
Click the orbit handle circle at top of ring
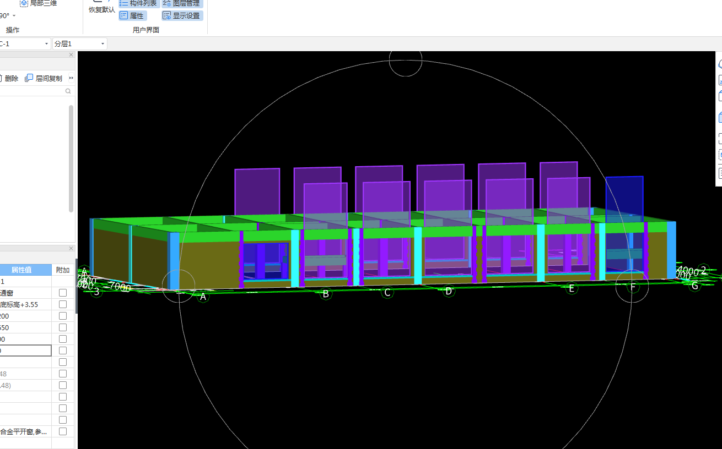[406, 59]
